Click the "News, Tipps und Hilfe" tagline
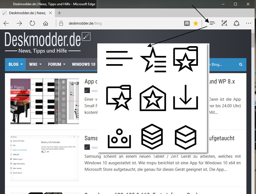This screenshot has height=194, width=256. [42, 51]
